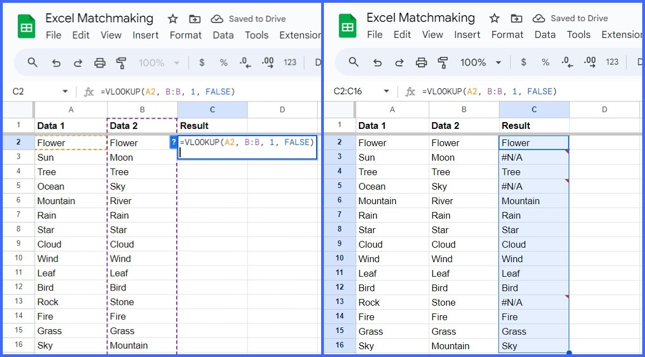This screenshot has width=645, height=357.
Task: Apply percent format with the percent icon
Action: click(224, 62)
